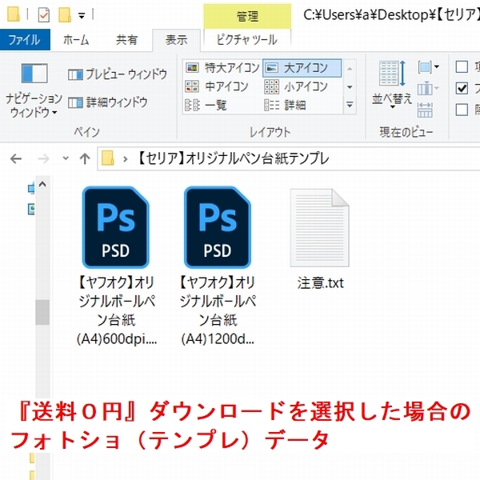This screenshot has width=480, height=480.
Task: Open the ファイル menu tab
Action: click(x=25, y=39)
